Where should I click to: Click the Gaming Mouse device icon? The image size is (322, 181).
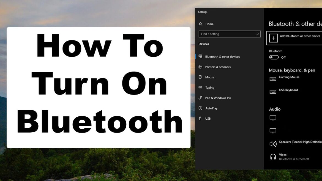coord(273,79)
